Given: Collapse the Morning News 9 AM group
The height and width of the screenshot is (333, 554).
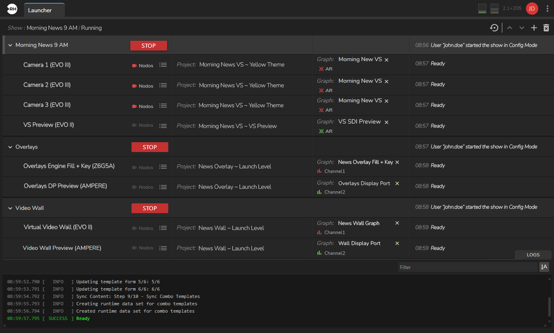Looking at the screenshot, I should [x=10, y=45].
